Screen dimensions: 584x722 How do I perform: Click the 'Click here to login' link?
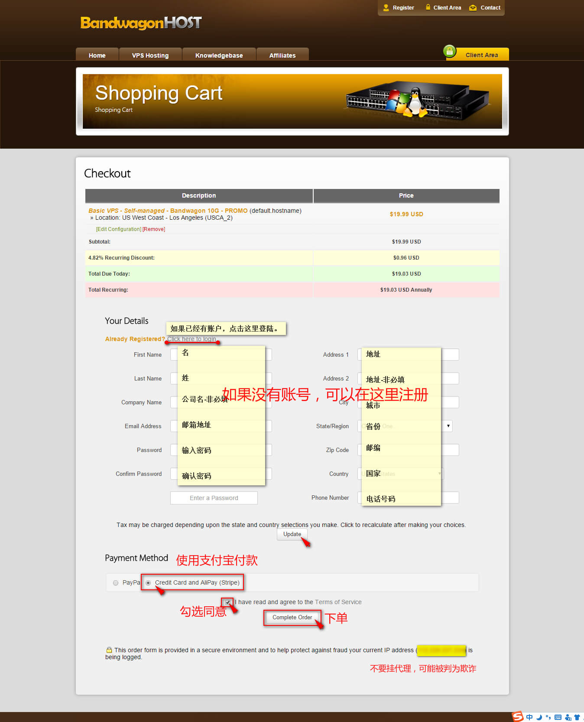point(191,339)
